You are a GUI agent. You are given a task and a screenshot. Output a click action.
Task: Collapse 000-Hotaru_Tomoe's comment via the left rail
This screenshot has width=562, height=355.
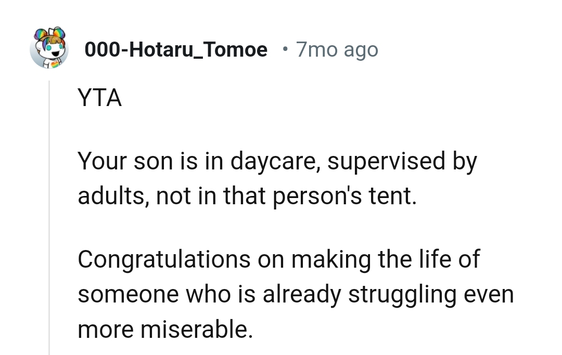click(x=50, y=208)
